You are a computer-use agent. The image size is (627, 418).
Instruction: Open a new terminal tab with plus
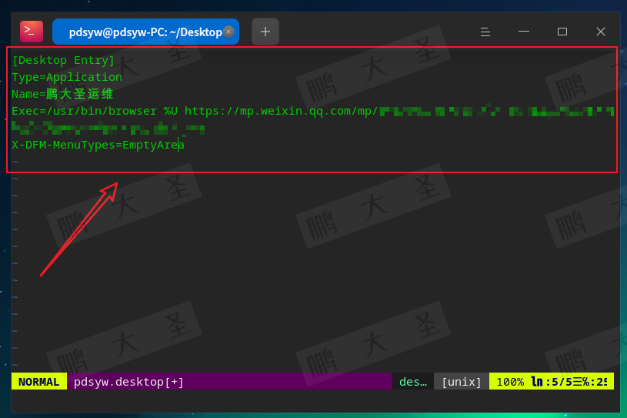pyautogui.click(x=265, y=32)
